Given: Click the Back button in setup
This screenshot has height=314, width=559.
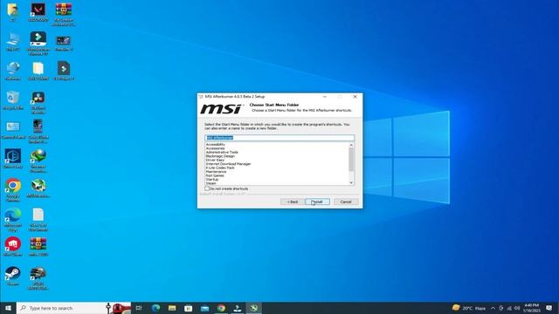Looking at the screenshot, I should [293, 201].
